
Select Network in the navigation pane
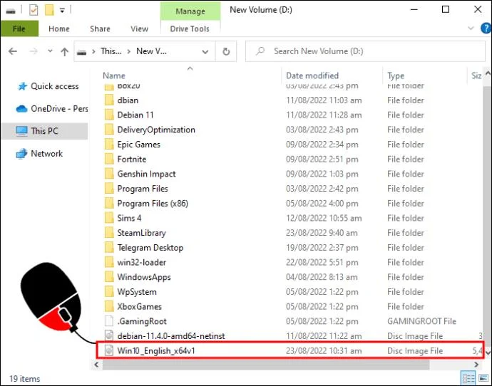[39, 154]
